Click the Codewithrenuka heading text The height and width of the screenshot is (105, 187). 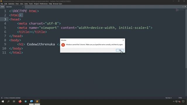[x=41, y=44]
